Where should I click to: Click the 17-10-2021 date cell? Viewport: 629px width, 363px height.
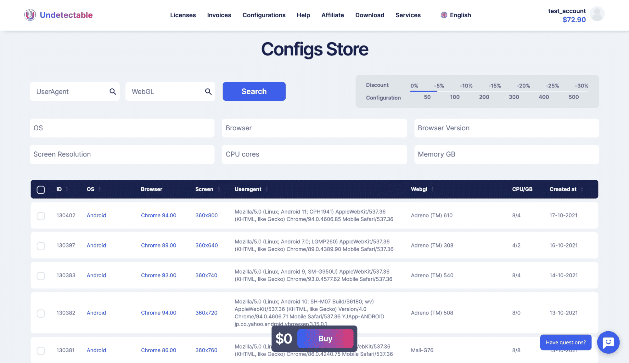click(x=563, y=215)
